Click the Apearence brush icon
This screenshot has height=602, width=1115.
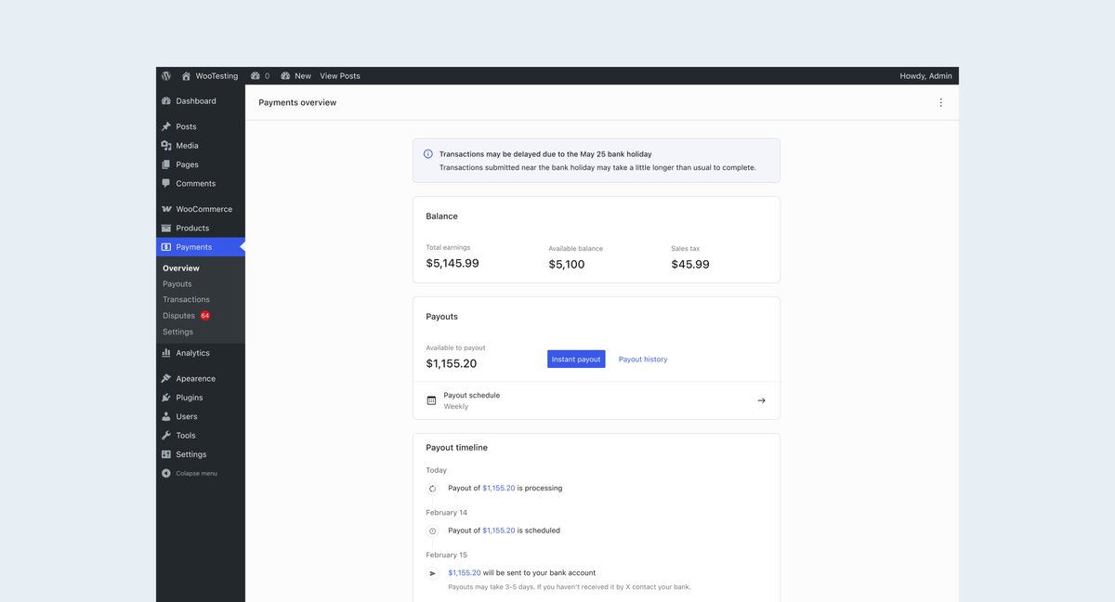(166, 379)
